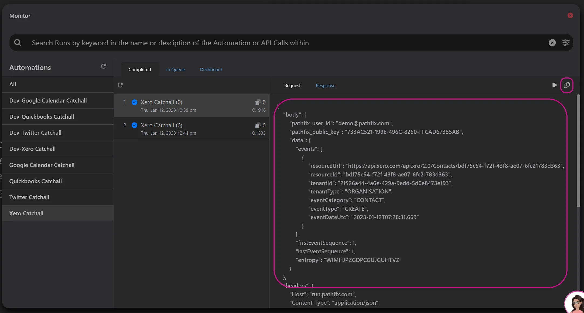Click the coins icon on run 1
The height and width of the screenshot is (313, 584).
[x=258, y=102]
